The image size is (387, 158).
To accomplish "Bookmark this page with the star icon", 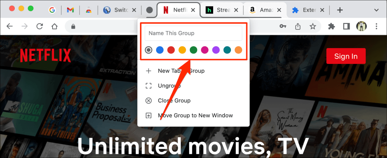I will [313, 26].
